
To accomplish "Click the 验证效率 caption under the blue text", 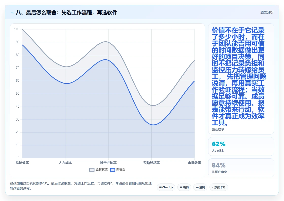I will click(218, 129).
